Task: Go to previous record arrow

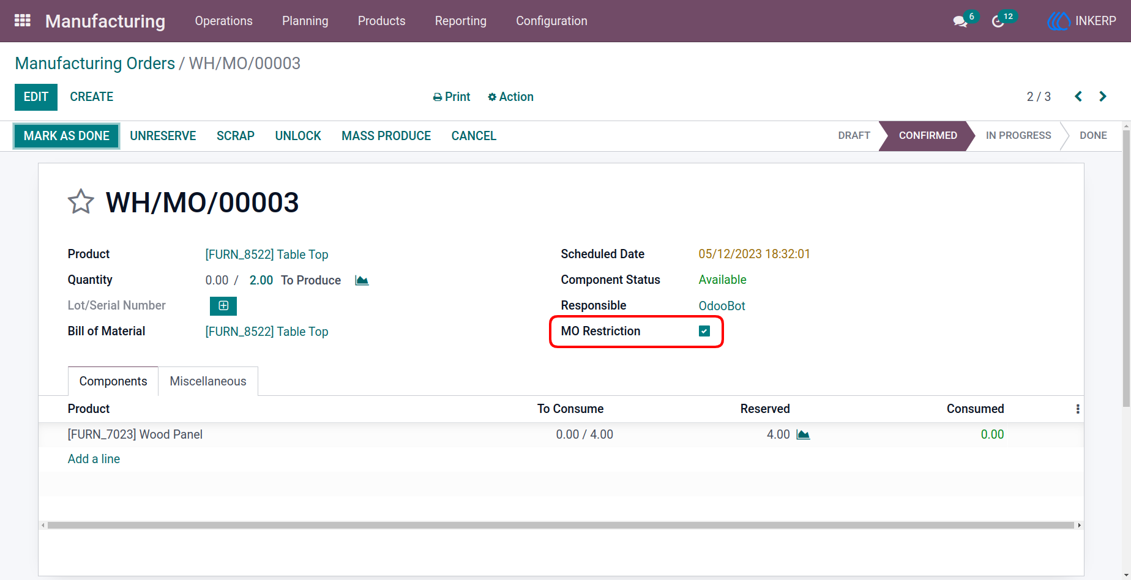Action: tap(1078, 97)
